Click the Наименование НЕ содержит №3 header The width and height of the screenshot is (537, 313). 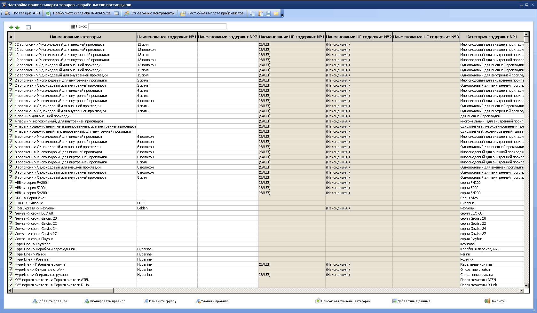pos(426,37)
